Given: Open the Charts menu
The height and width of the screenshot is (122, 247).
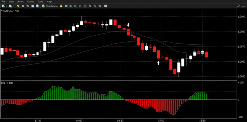Looking at the screenshot, I should pos(31,2).
